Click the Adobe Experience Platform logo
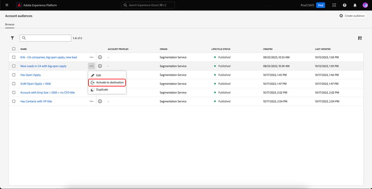372x189 pixels. 19,5
